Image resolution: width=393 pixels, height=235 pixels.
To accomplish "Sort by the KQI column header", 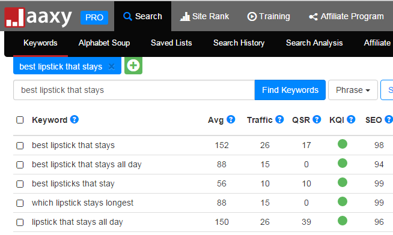I will (337, 120).
